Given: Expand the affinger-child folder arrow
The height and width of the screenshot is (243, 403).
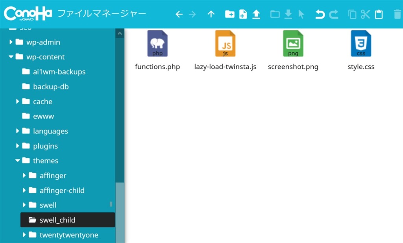Looking at the screenshot, I should (x=24, y=190).
